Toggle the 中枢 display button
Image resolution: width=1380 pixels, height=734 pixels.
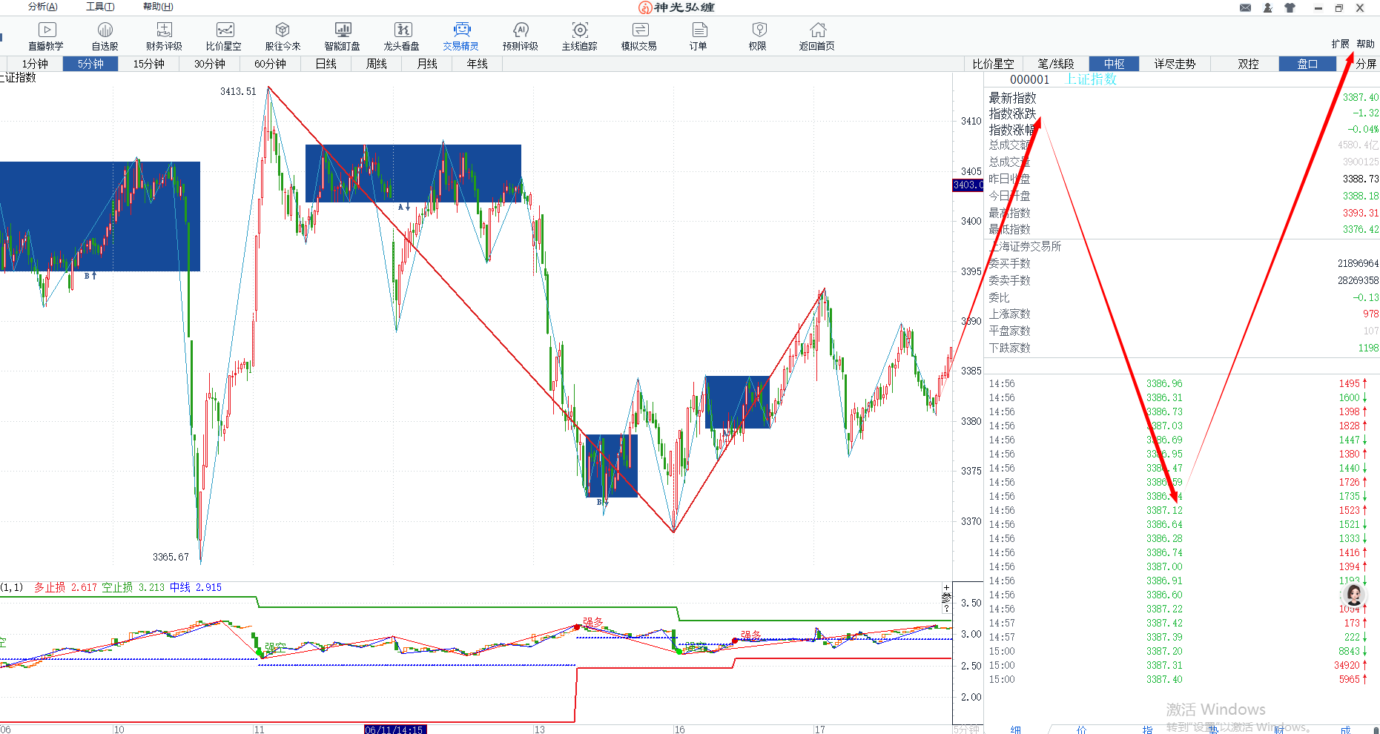(x=1114, y=64)
